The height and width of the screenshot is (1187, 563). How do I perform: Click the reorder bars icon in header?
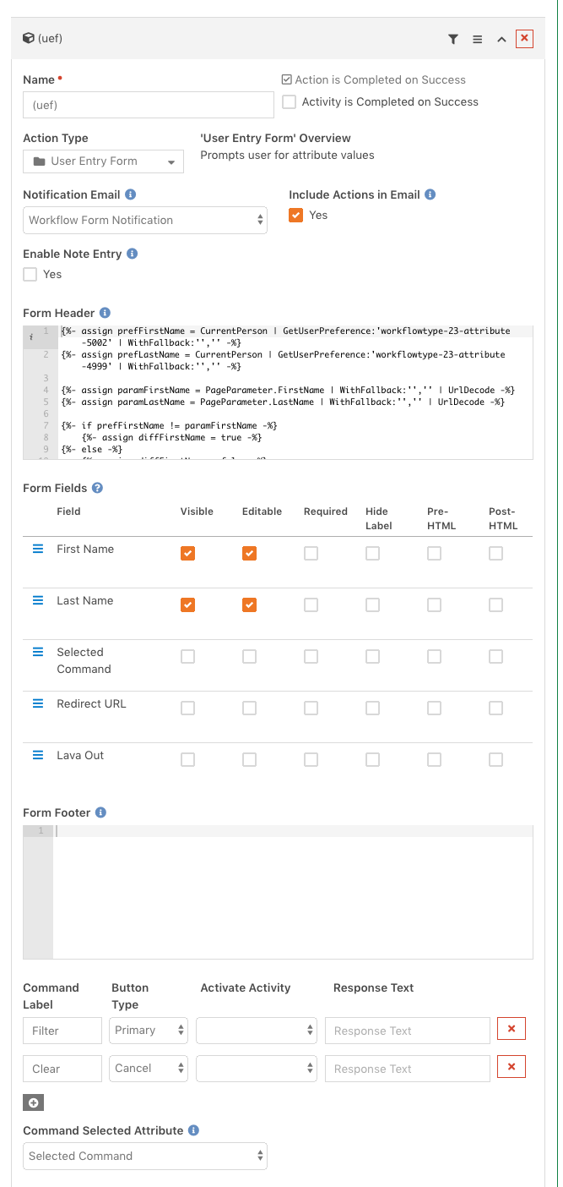[477, 39]
